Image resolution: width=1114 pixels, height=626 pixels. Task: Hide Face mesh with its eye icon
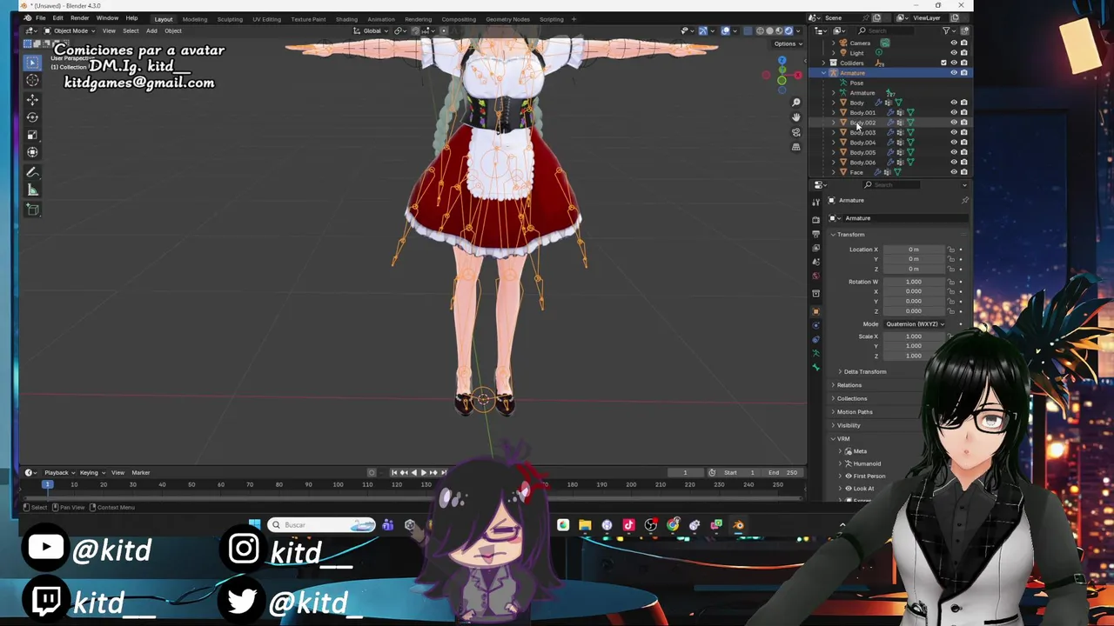954,172
